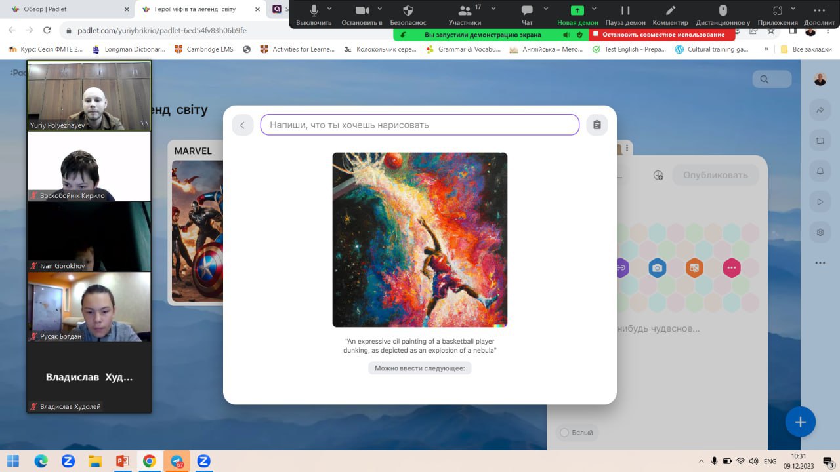This screenshot has height=472, width=840.
Task: Mute microphone with Выключить in Zoom toolbar
Action: 314,14
